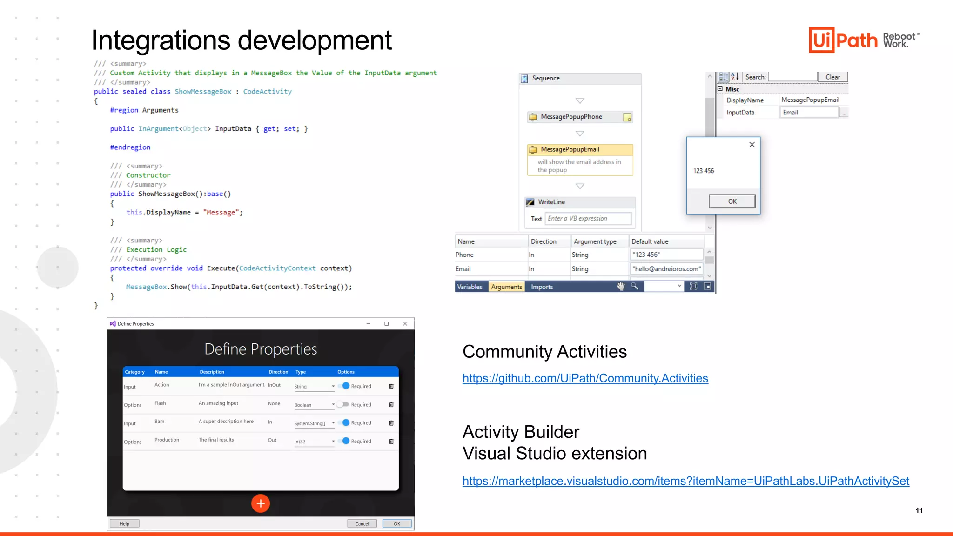
Task: Switch to the Arguments tab
Action: click(x=507, y=287)
